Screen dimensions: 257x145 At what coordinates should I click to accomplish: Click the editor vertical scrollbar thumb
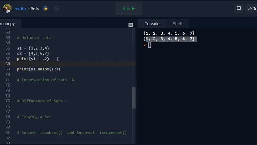pos(134,97)
